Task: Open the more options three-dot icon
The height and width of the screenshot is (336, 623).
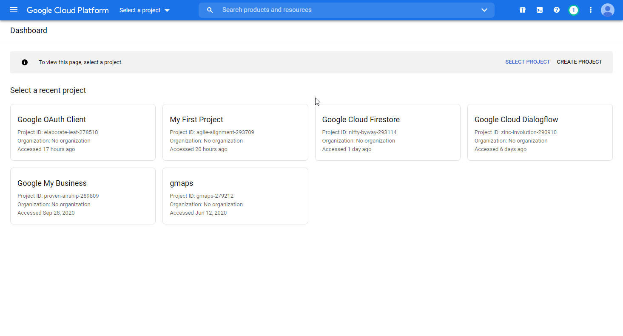Action: 590,10
